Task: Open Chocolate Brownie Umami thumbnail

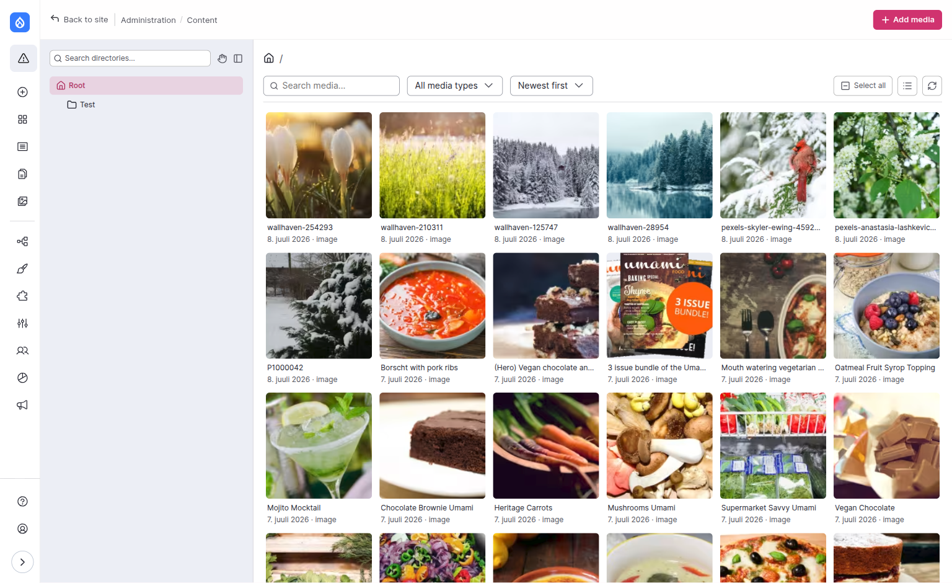Action: pos(432,445)
